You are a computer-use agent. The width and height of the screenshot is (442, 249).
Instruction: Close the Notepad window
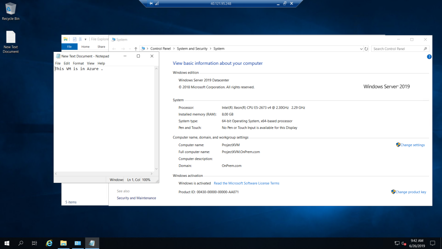pyautogui.click(x=152, y=56)
